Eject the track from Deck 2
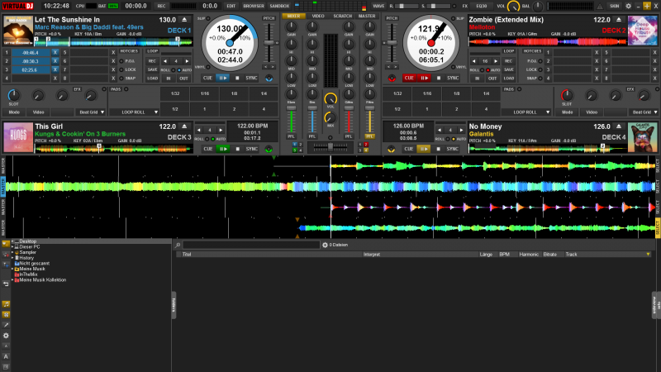Screen dimensions: 661x372 click(619, 20)
